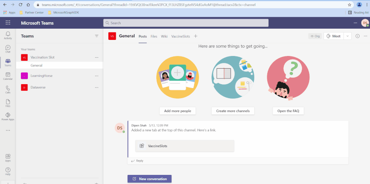Click the Dipen Shah author name
Screen dimensions: 370x184
[x=139, y=125]
